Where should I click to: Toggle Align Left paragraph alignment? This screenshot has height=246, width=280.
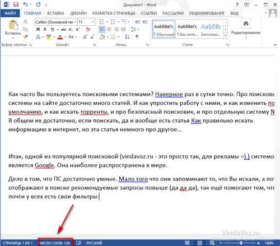(102, 29)
